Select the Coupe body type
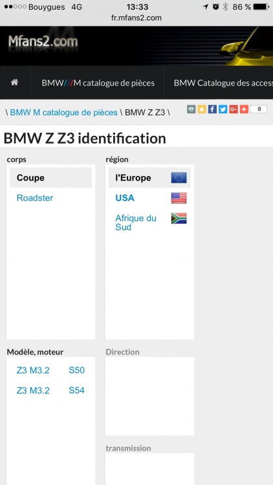 coord(50,178)
